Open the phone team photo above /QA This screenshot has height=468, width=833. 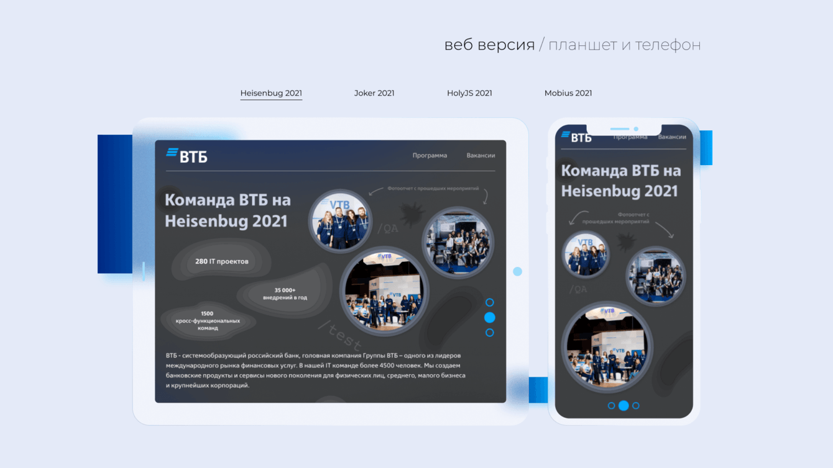point(586,255)
